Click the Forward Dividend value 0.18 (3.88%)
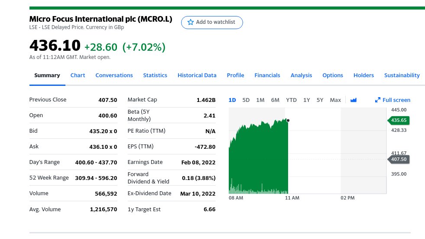Screen dimensions: 425x239 tap(199, 178)
